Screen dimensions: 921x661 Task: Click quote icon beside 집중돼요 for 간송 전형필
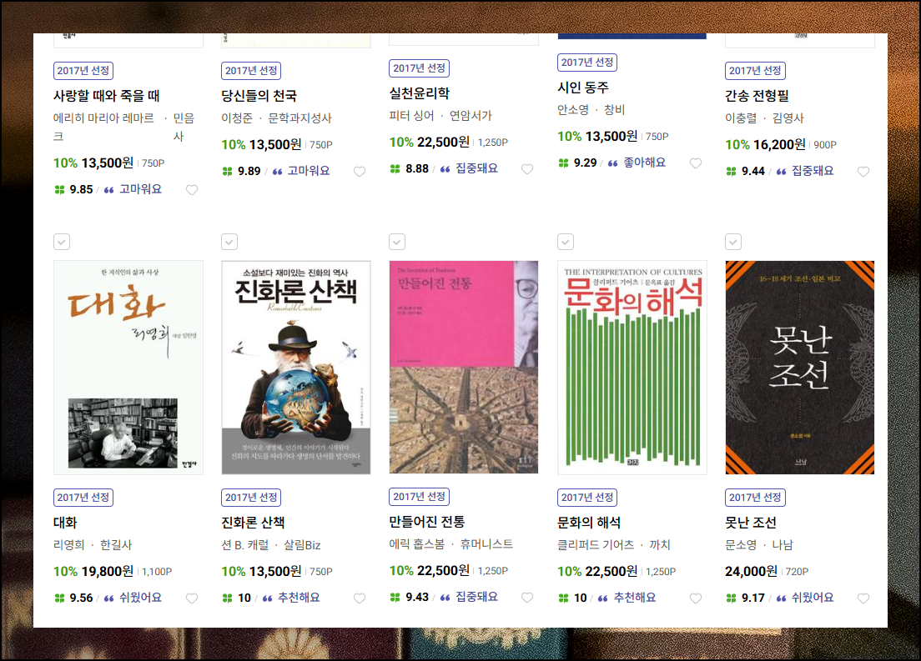pos(781,172)
